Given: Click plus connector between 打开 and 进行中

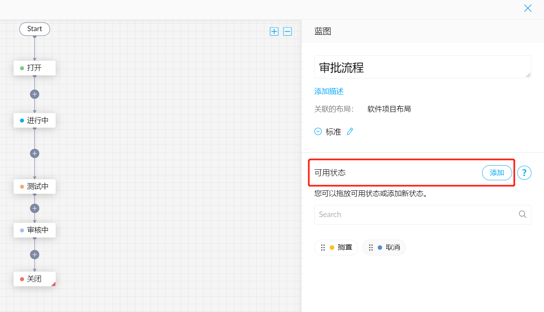Looking at the screenshot, I should pyautogui.click(x=35, y=94).
